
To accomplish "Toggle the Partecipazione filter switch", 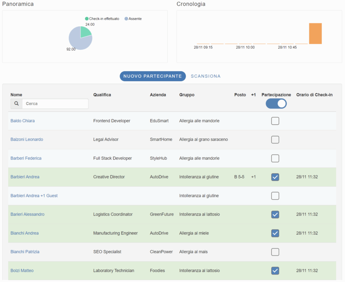I will tap(276, 103).
